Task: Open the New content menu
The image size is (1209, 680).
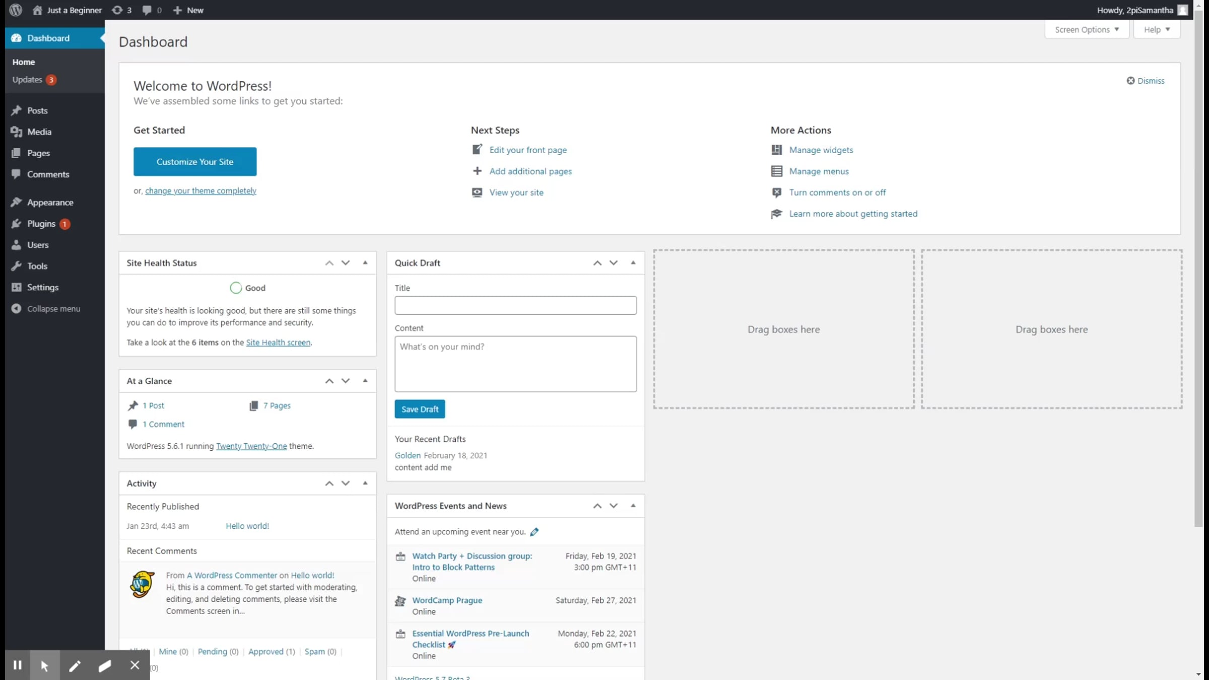Action: 188,10
